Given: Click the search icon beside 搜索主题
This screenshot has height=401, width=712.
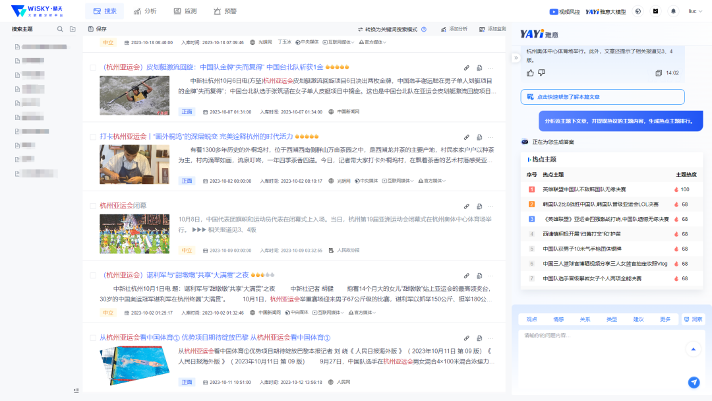Looking at the screenshot, I should (61, 29).
